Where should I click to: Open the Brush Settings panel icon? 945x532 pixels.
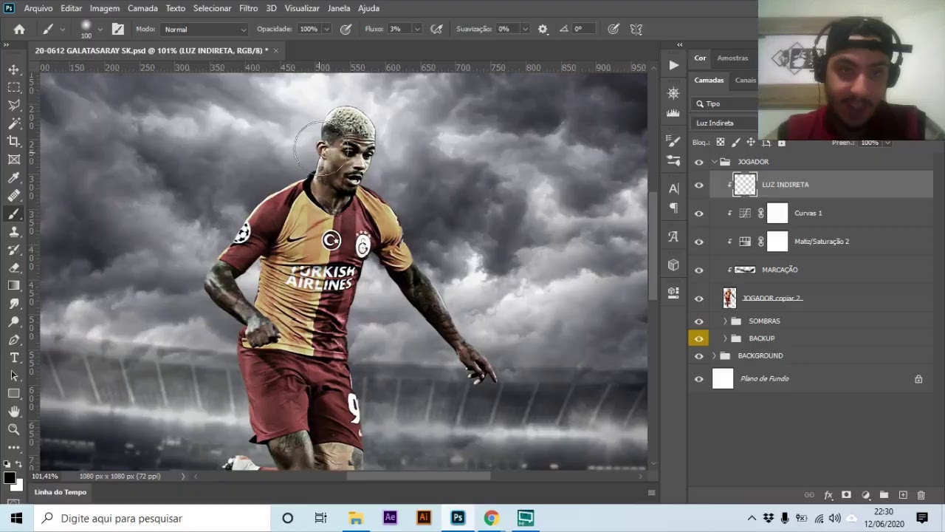(x=673, y=140)
